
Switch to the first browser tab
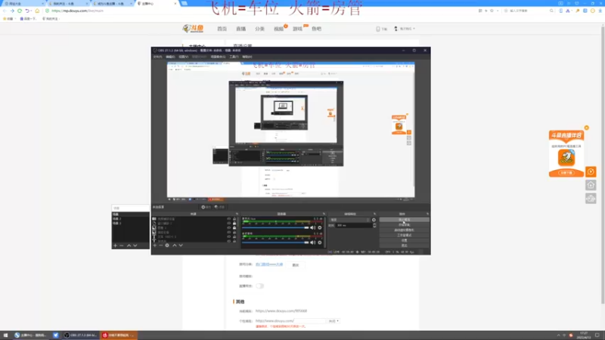[x=23, y=4]
